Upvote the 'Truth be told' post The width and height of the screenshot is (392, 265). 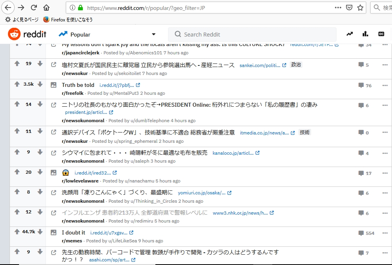[x=17, y=84]
